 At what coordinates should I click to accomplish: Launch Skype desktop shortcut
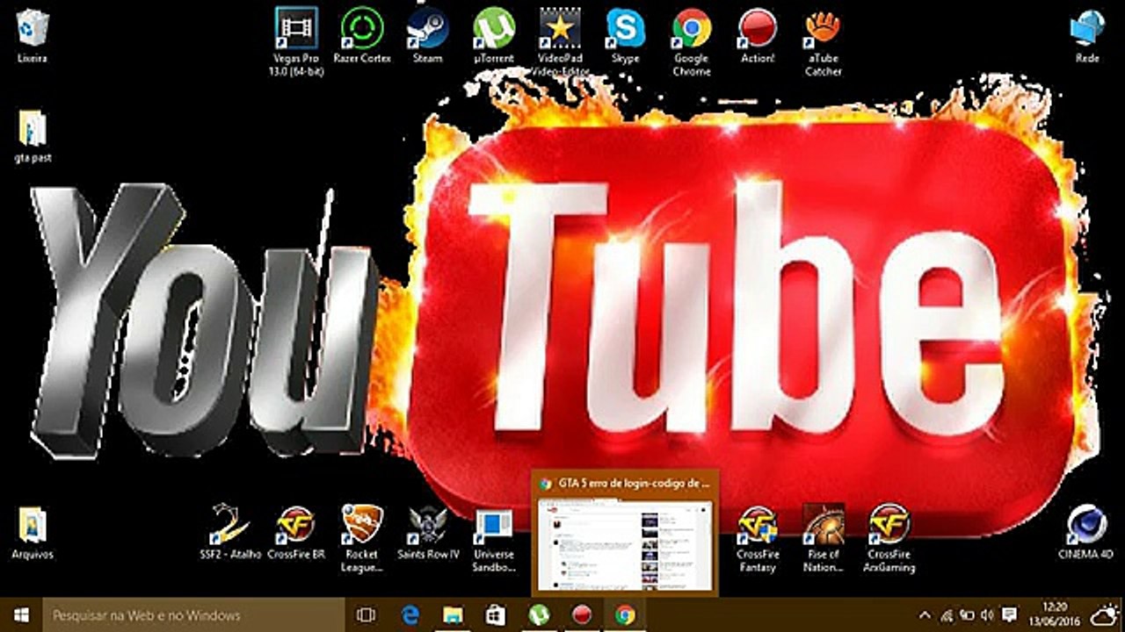pyautogui.click(x=626, y=36)
